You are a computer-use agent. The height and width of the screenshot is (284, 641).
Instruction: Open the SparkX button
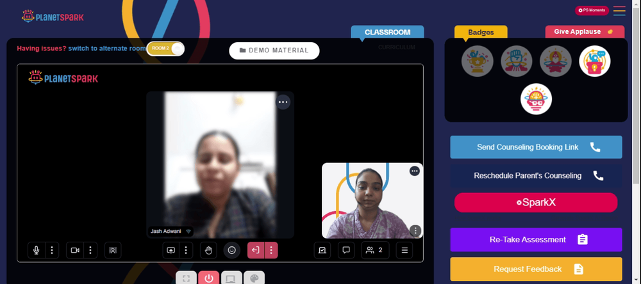(536, 202)
